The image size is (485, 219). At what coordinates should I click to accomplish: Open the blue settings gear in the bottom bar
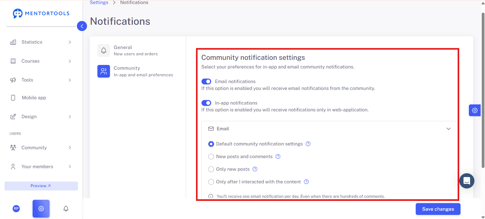(x=41, y=208)
